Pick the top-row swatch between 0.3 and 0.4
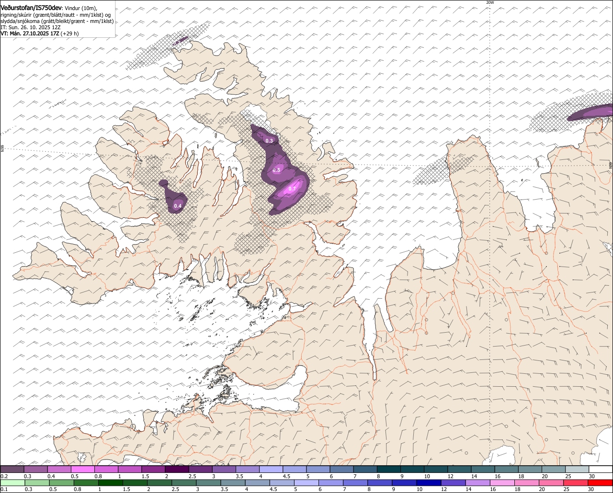 35,469
